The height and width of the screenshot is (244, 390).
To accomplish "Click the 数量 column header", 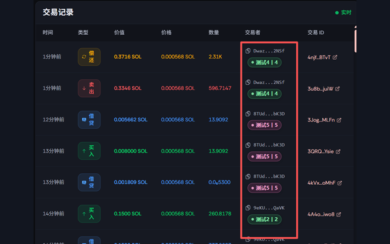I will [214, 32].
